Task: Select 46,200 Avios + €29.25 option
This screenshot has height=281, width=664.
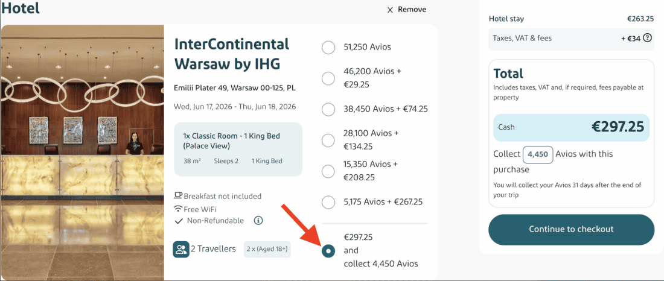Action: click(x=328, y=78)
